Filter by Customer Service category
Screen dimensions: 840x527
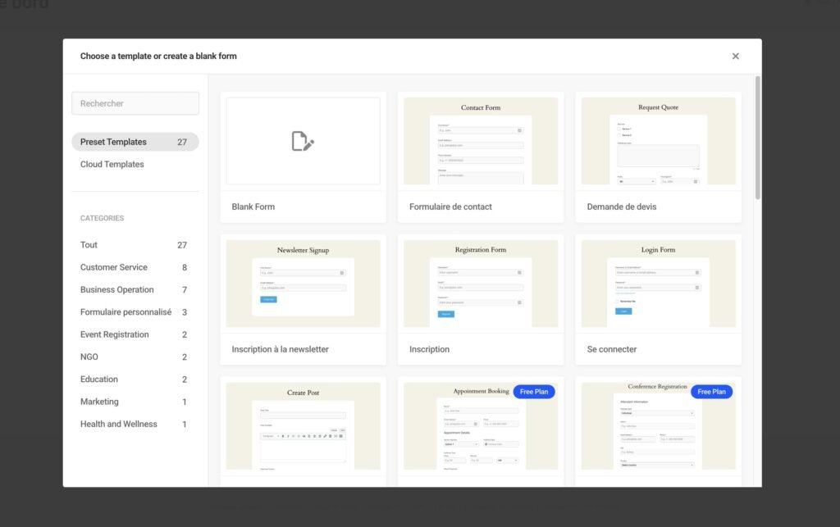pyautogui.click(x=114, y=267)
